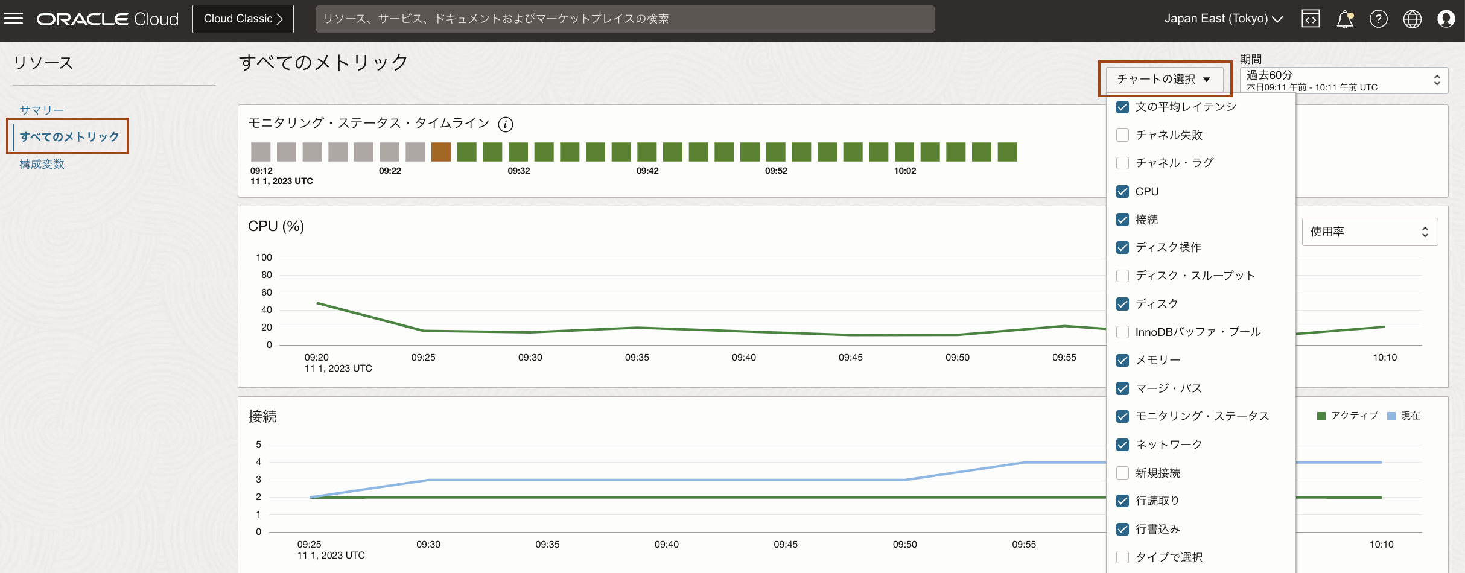Open the language globe menu
Image resolution: width=1465 pixels, height=573 pixels.
(x=1412, y=19)
